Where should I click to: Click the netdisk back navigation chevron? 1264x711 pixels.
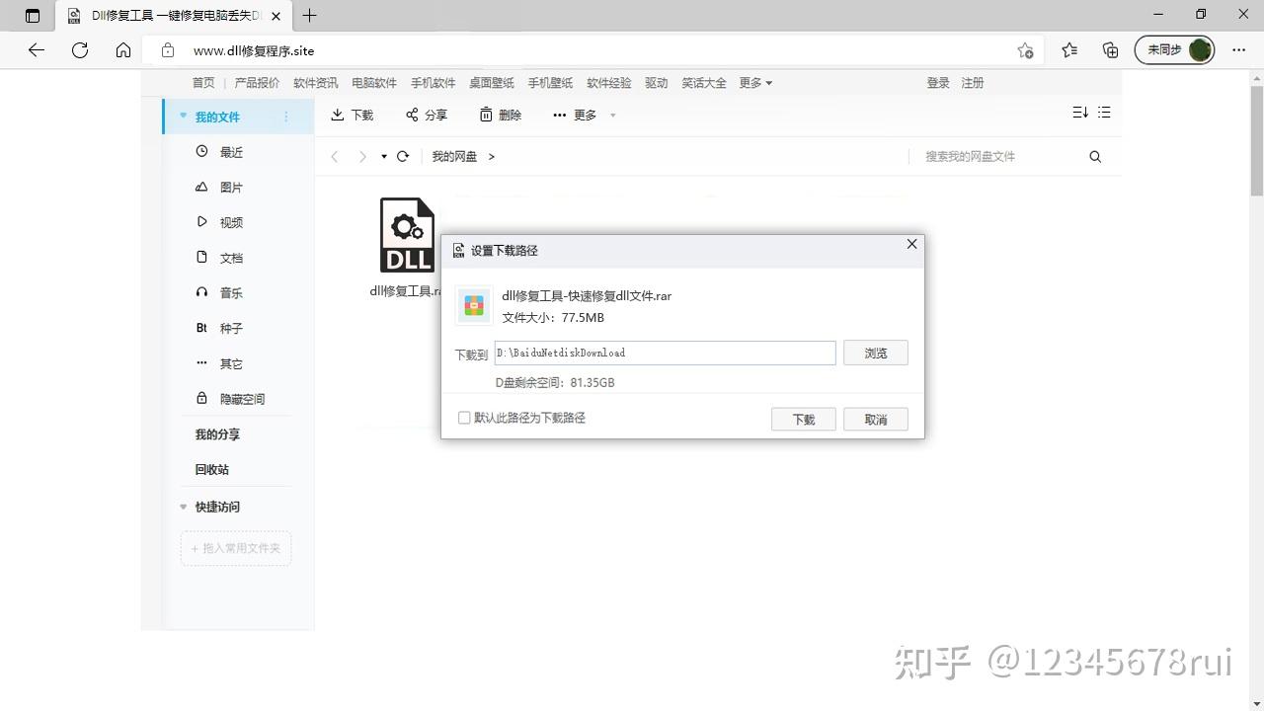coord(335,156)
